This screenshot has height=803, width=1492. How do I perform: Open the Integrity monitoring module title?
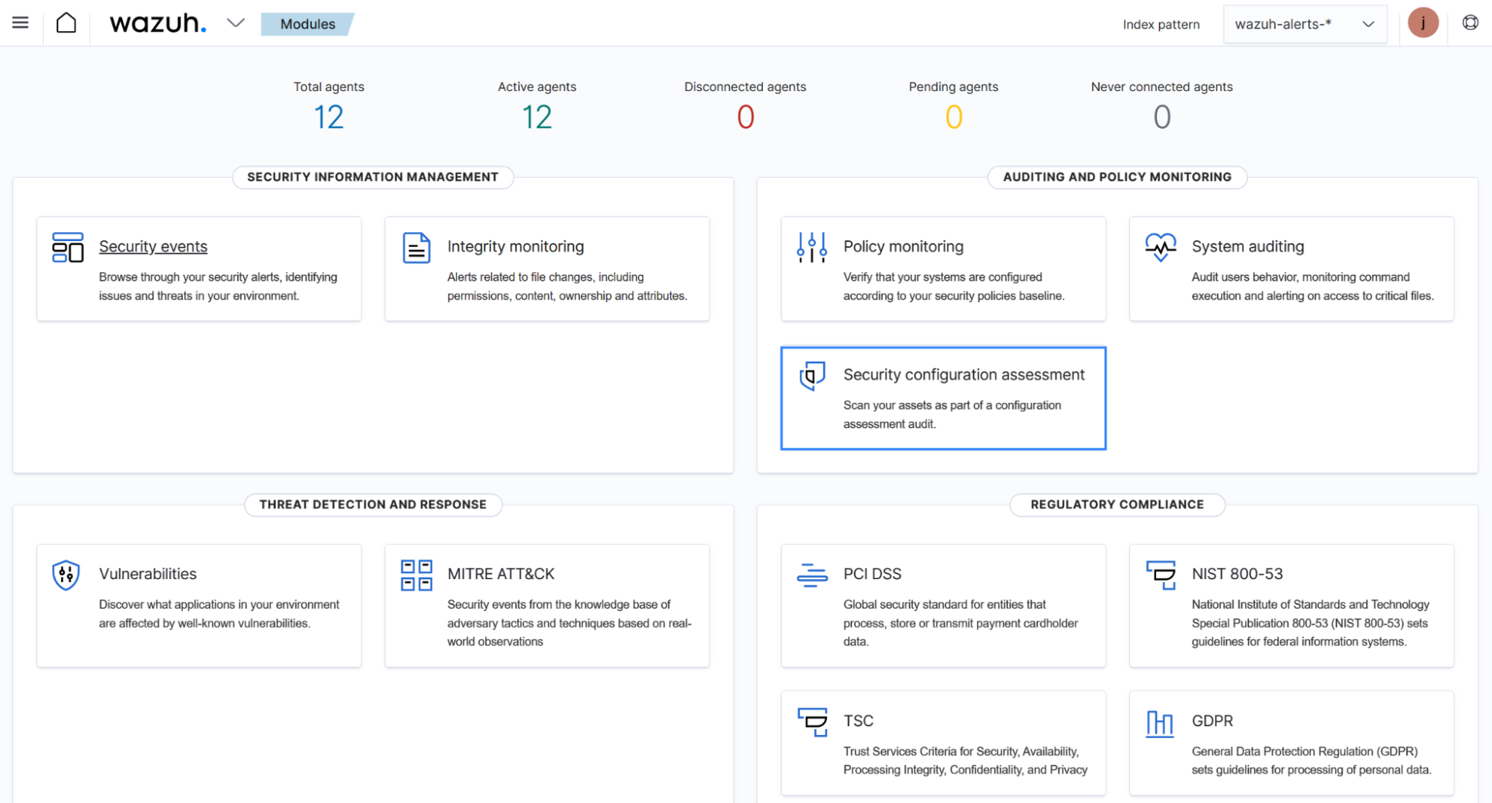coord(516,246)
